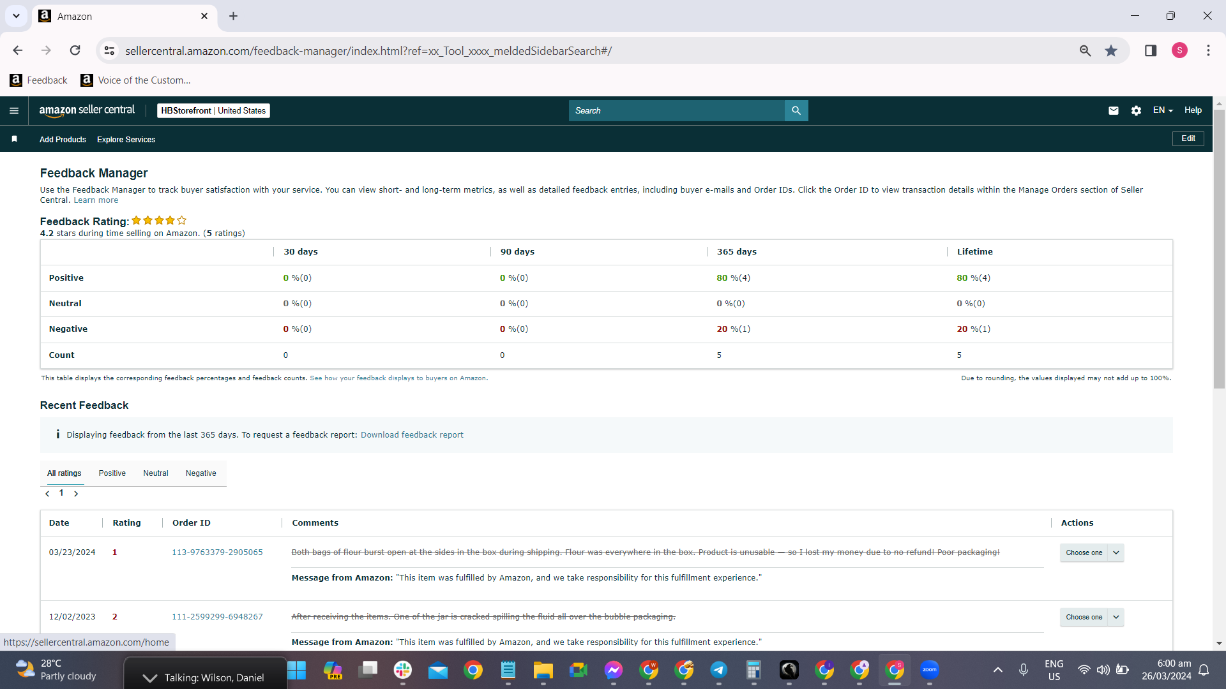Open Messenger from the taskbar

point(614,670)
